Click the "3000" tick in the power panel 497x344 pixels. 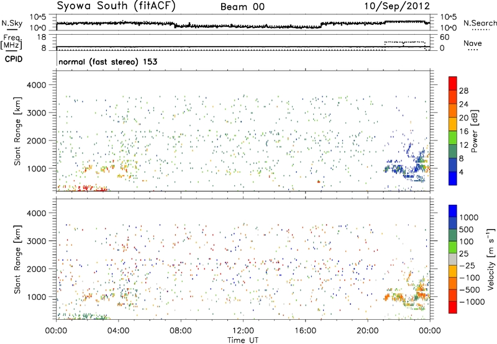(x=37, y=113)
